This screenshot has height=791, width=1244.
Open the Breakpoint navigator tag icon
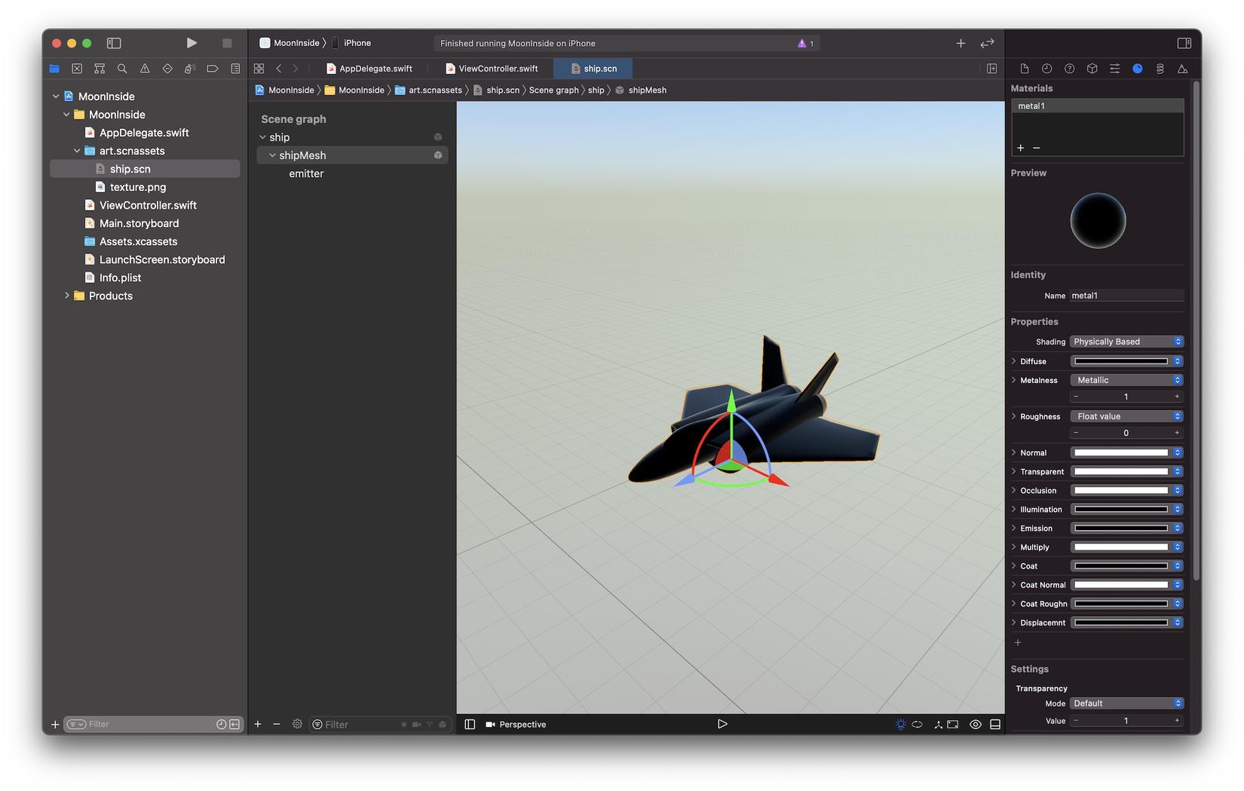tap(213, 69)
